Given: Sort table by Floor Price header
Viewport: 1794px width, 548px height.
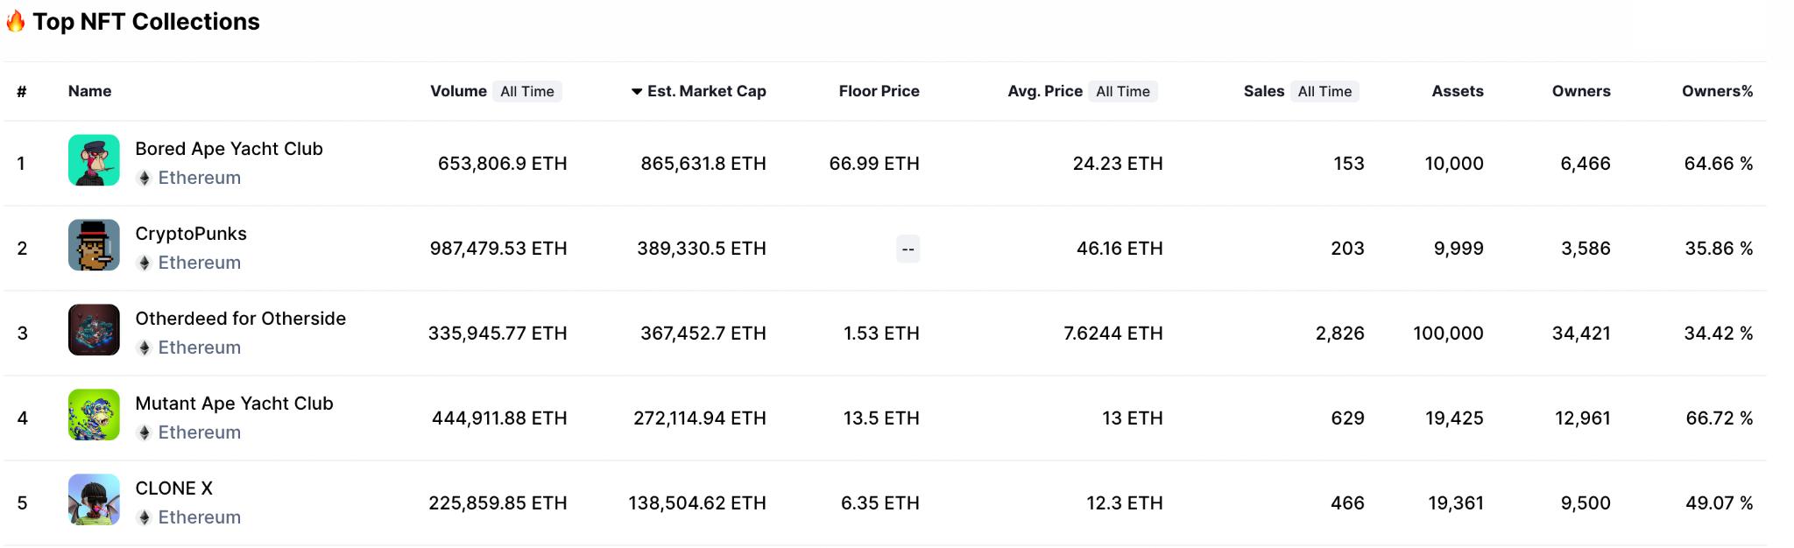Looking at the screenshot, I should (879, 91).
